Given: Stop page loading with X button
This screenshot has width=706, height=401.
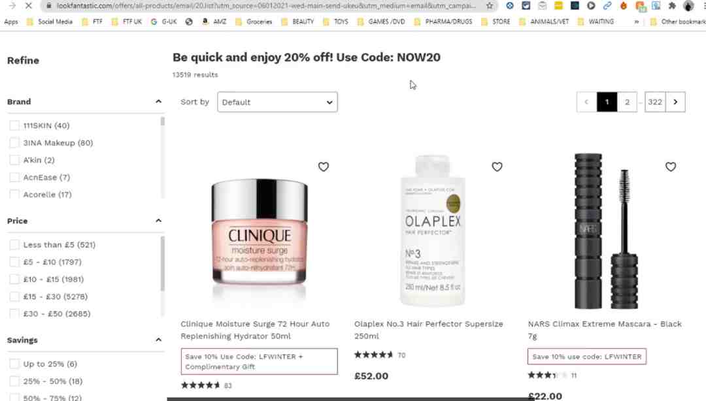Looking at the screenshot, I should pyautogui.click(x=28, y=5).
